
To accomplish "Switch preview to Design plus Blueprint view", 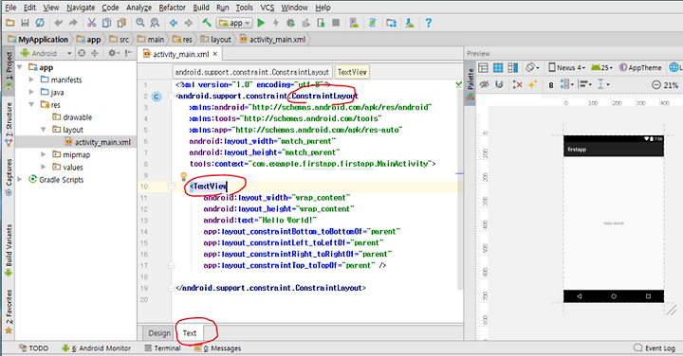I will coord(513,67).
